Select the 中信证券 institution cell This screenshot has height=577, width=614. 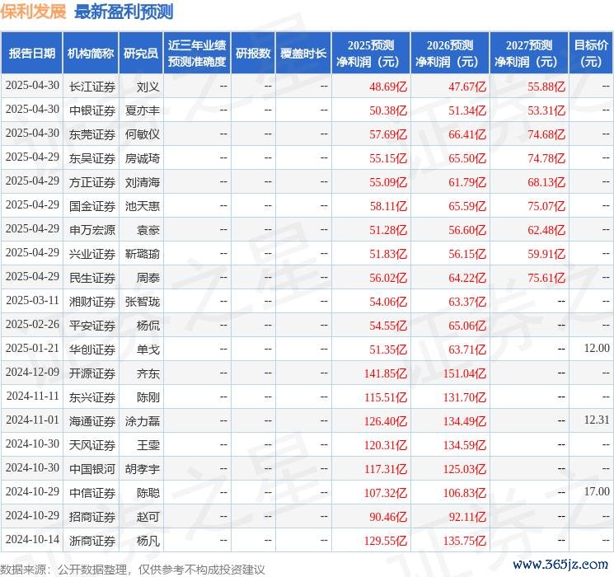pyautogui.click(x=92, y=493)
